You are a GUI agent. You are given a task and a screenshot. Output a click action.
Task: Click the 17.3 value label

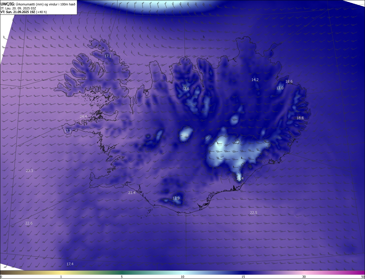[x=68, y=131]
